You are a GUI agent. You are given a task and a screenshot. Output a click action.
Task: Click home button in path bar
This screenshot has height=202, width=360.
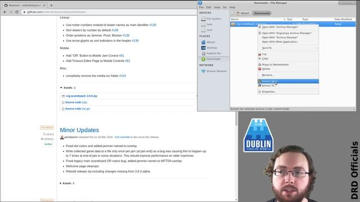tap(242, 13)
